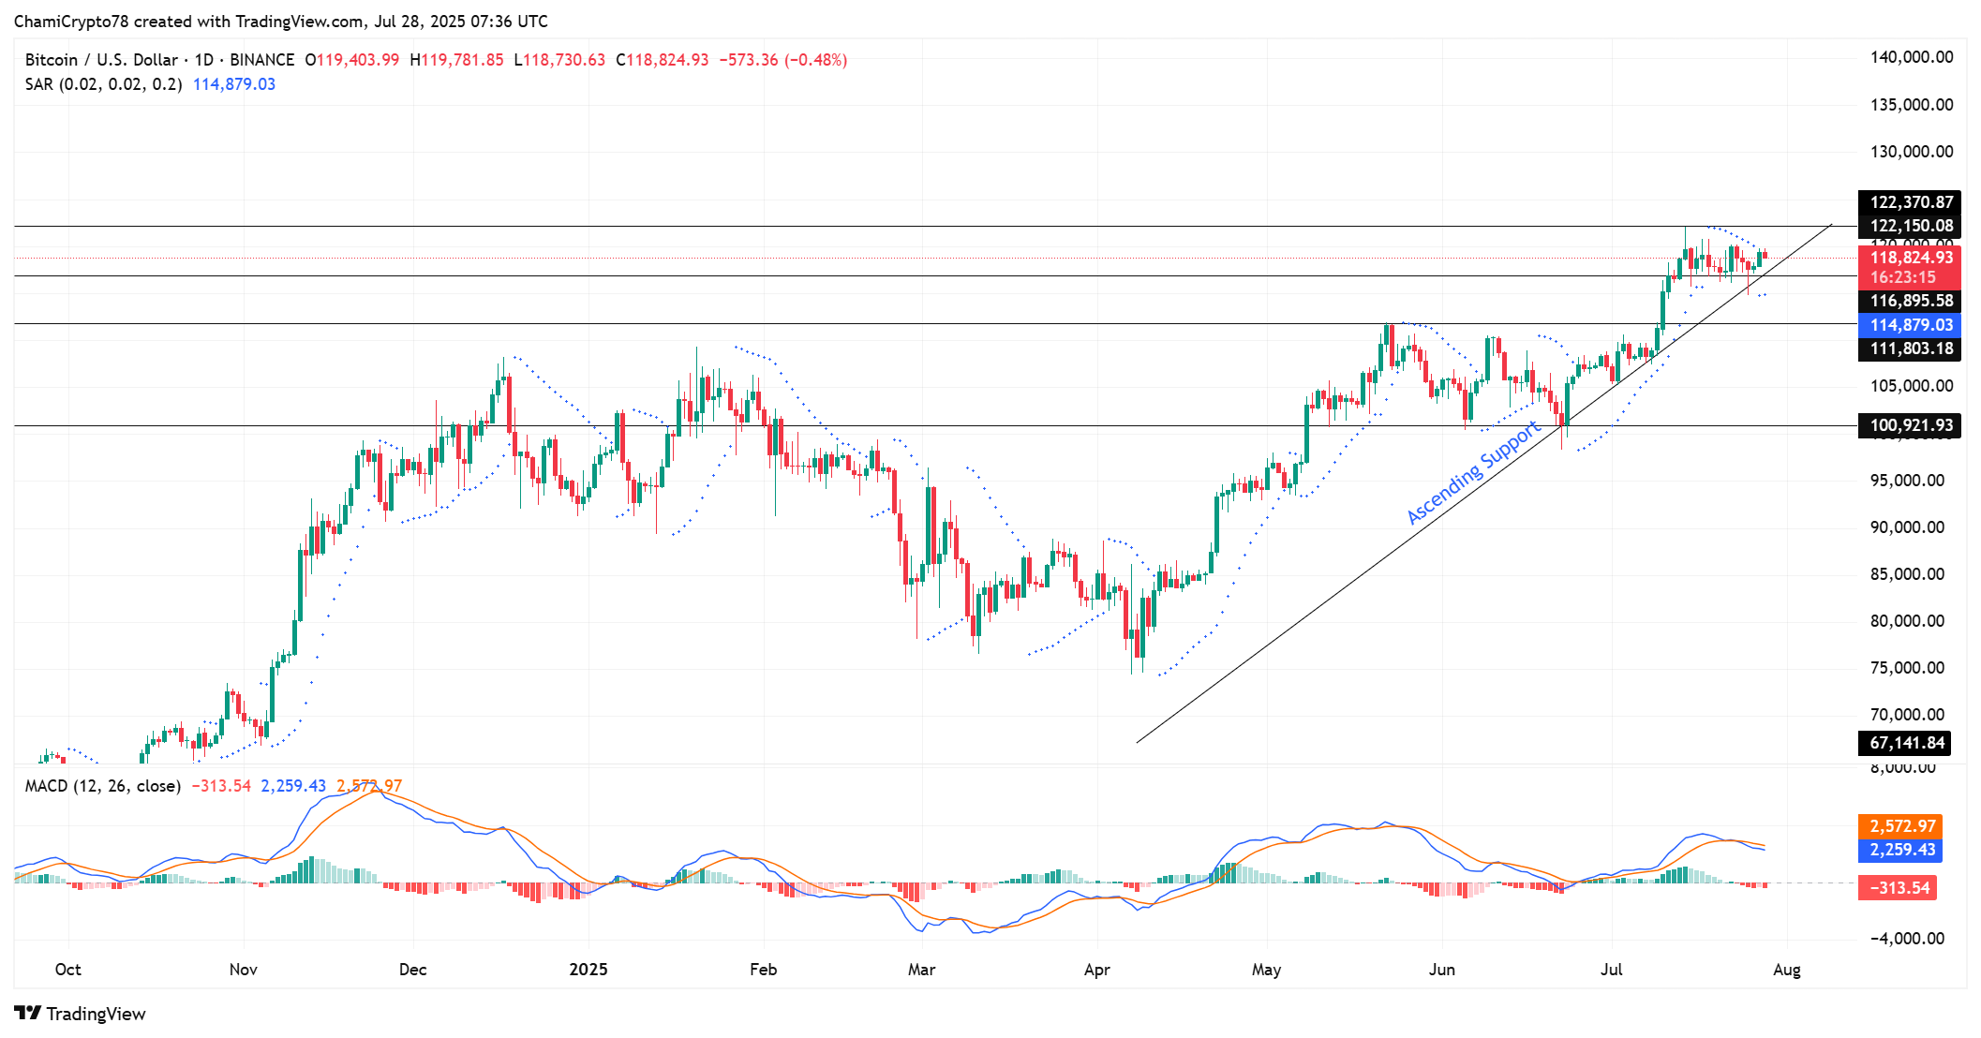Click the blue 114,879.03 tag on the price axis
Image resolution: width=1981 pixels, height=1038 pixels.
1910,325
